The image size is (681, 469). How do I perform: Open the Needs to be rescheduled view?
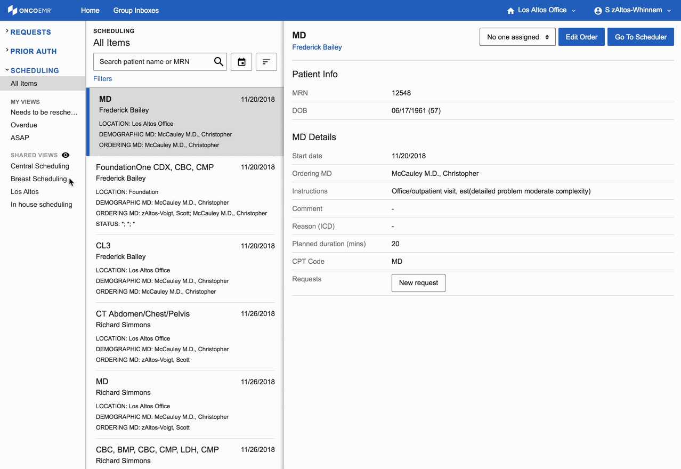[x=44, y=112]
